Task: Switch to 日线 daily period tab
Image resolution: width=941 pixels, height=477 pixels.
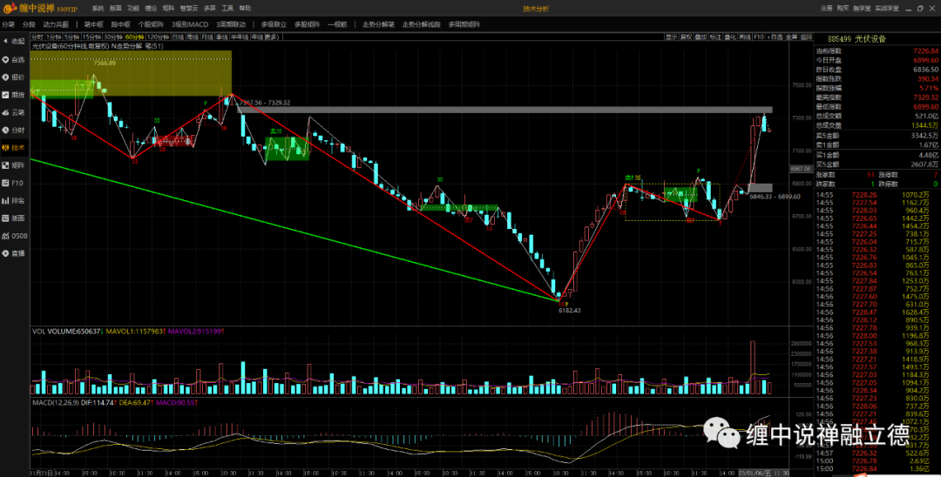Action: (x=179, y=37)
